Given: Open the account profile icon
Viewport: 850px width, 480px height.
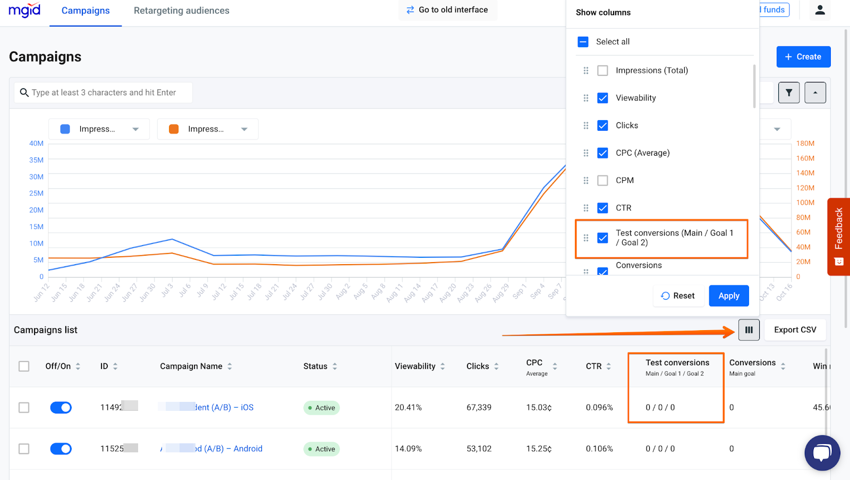Looking at the screenshot, I should pyautogui.click(x=820, y=10).
